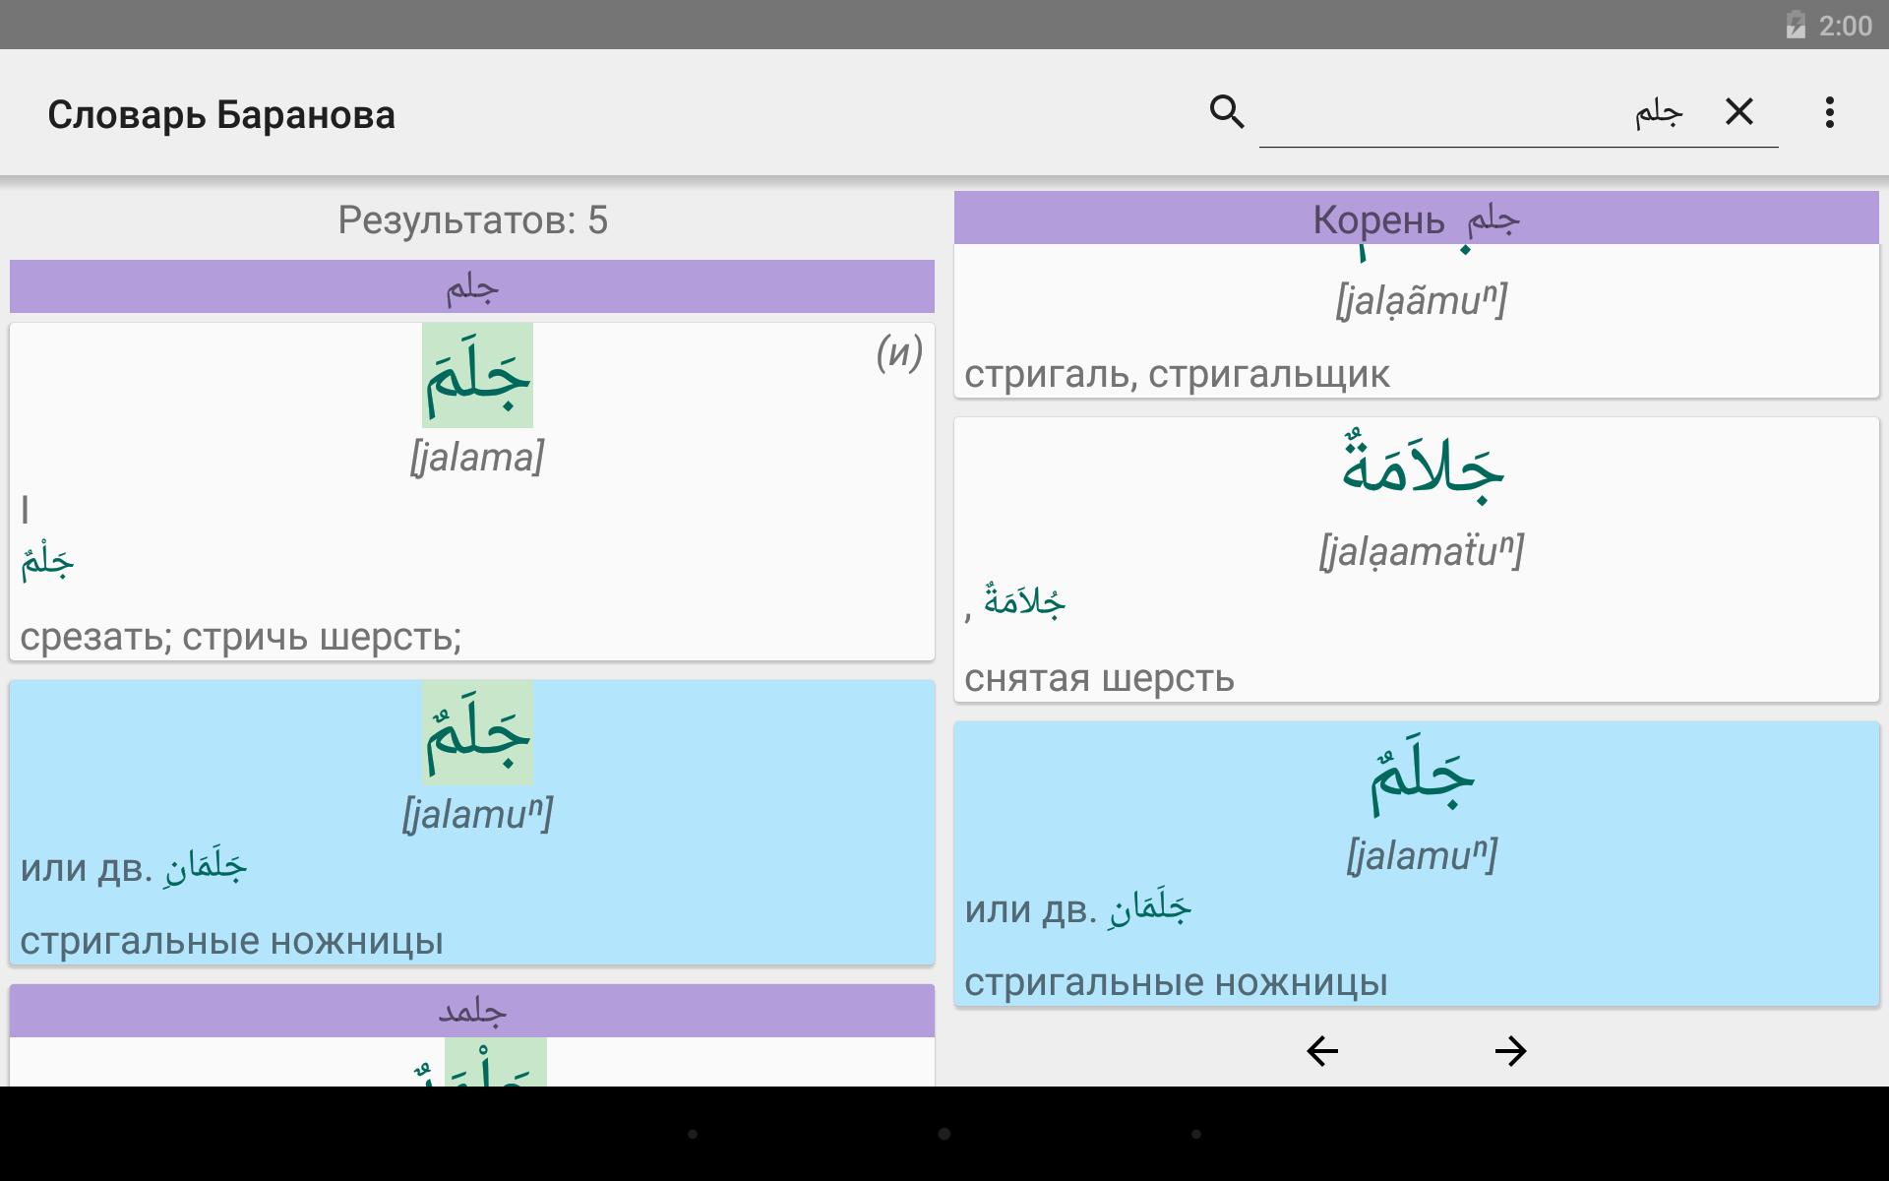Tap dual form جَلَمَانِ in root panel card
1889x1181 pixels.
click(x=1150, y=908)
